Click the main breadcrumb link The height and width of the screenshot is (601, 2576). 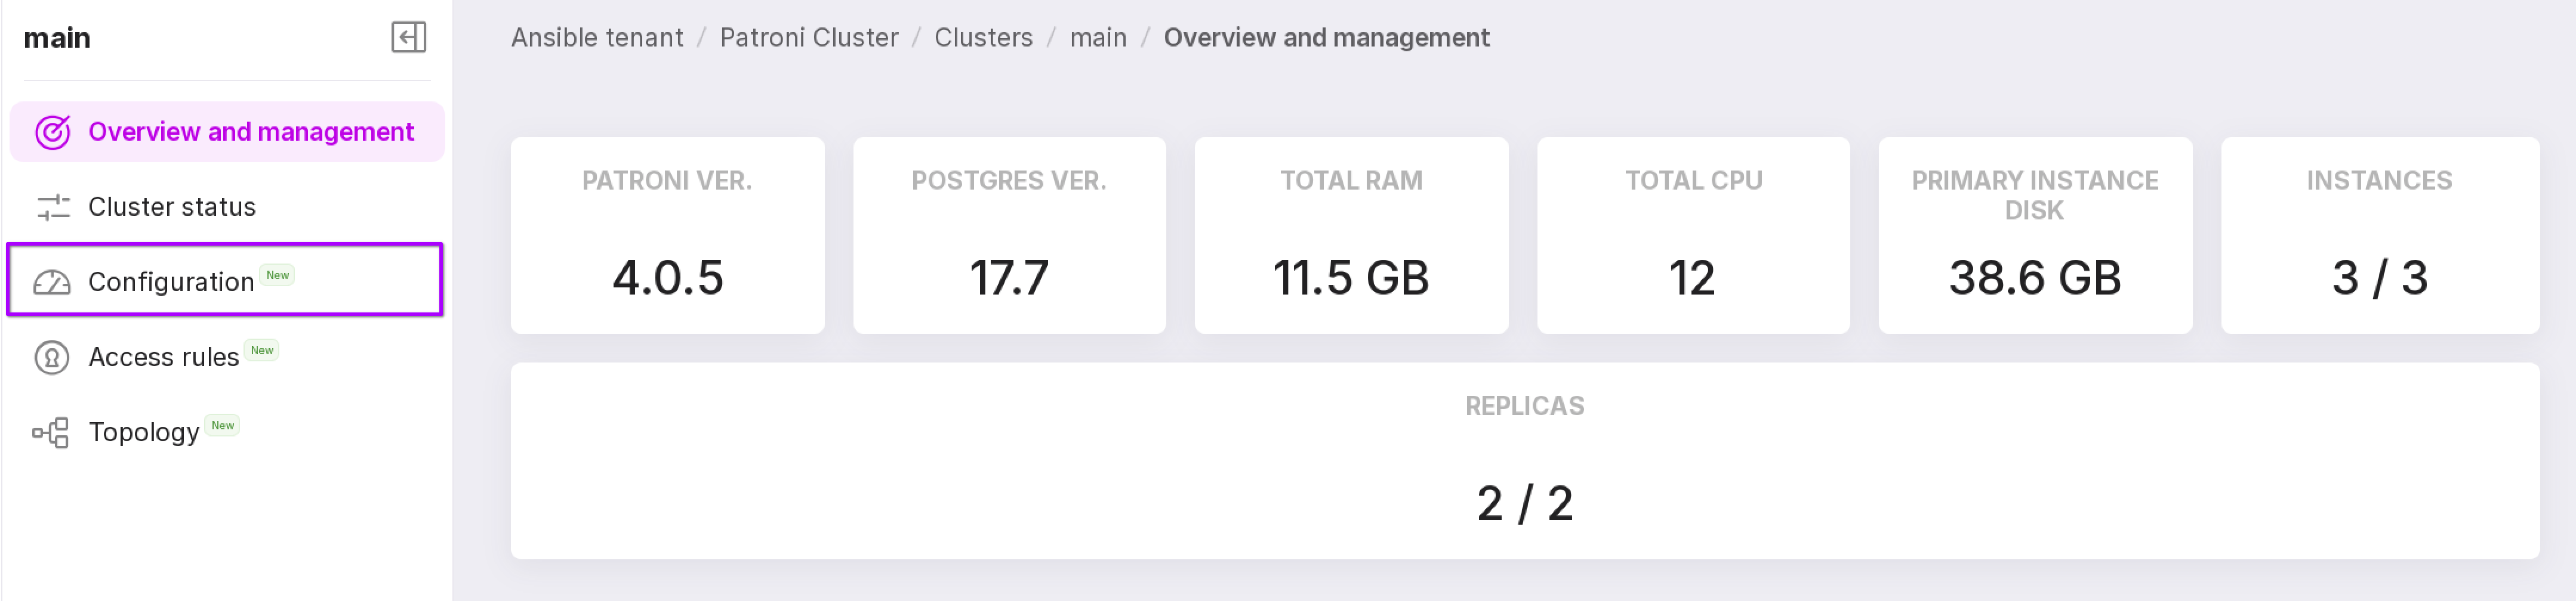pyautogui.click(x=1097, y=38)
